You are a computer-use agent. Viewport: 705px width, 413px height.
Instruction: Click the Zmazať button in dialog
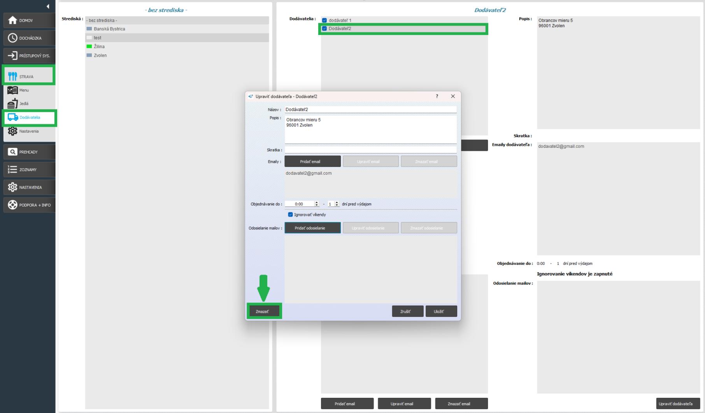262,311
